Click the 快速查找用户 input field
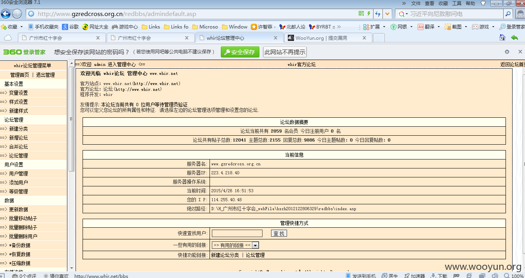 tap(237, 233)
